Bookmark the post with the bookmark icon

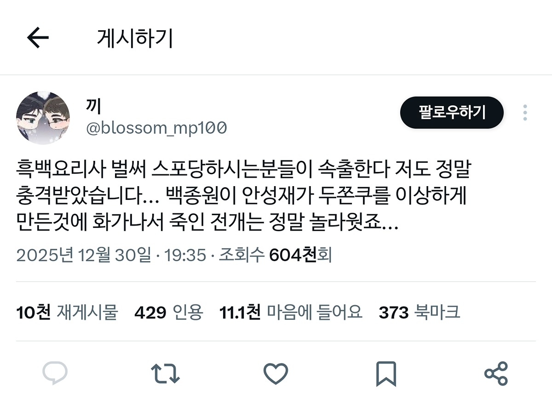coord(386,374)
